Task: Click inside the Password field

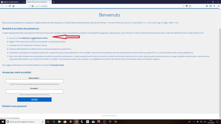Action: (x=34, y=91)
